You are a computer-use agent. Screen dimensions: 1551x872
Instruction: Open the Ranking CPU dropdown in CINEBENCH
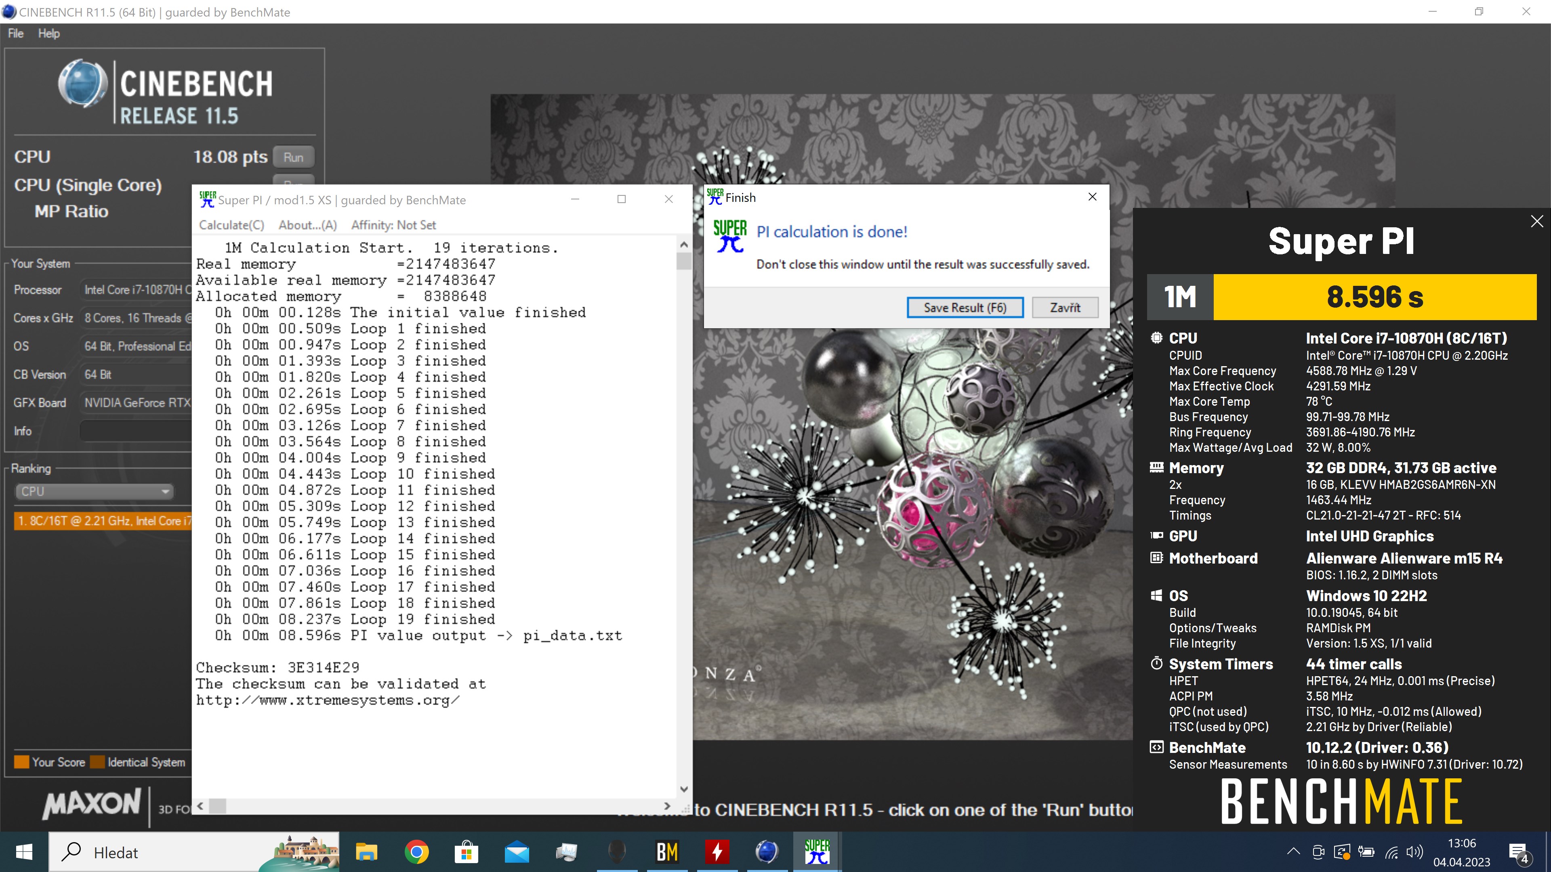(95, 491)
